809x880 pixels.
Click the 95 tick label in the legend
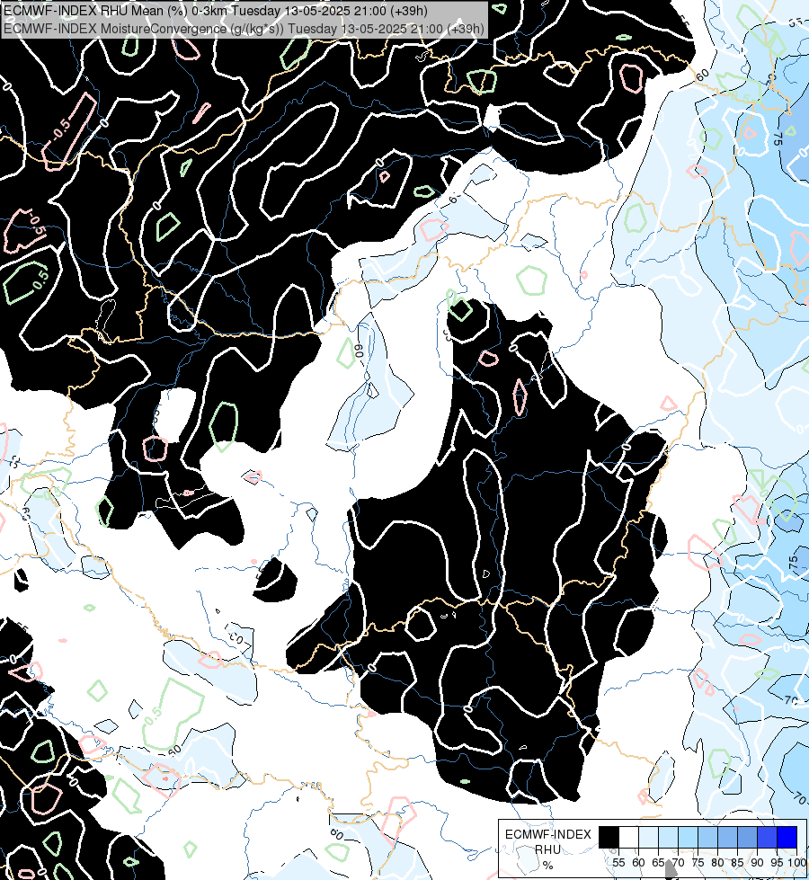coord(777,863)
